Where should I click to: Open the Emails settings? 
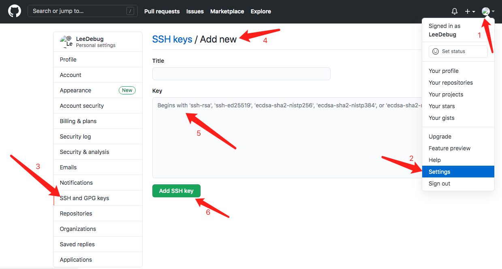(98, 167)
